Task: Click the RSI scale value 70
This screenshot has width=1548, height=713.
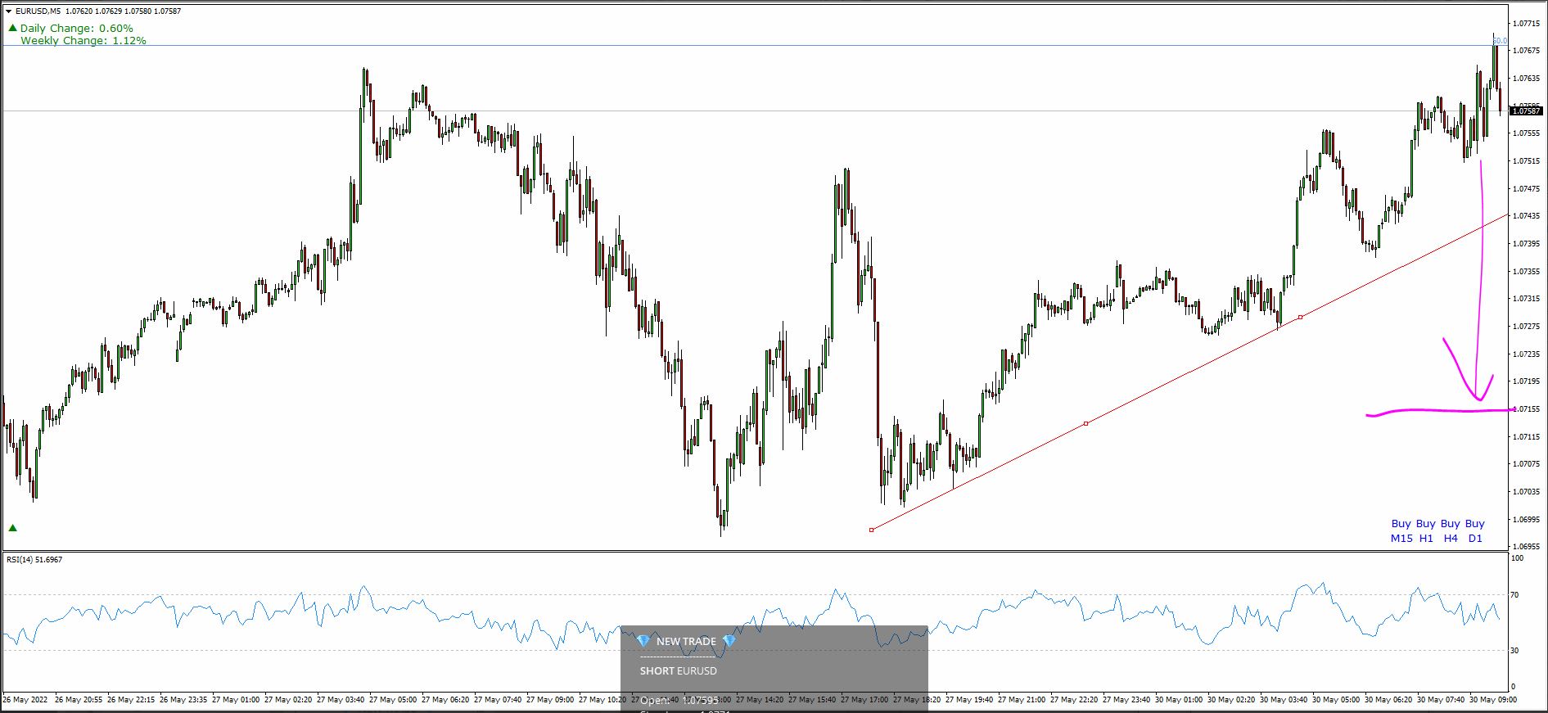Action: tap(1515, 595)
